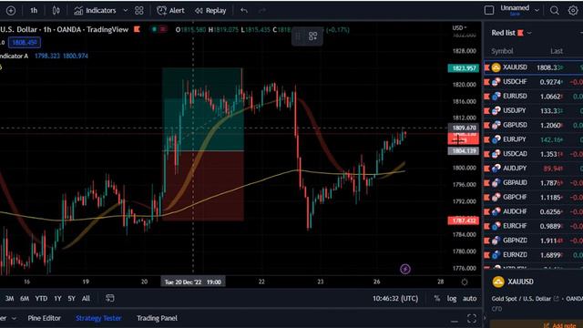Set chart range to 5Y
Viewport: 583px width, 328px height.
(71, 298)
